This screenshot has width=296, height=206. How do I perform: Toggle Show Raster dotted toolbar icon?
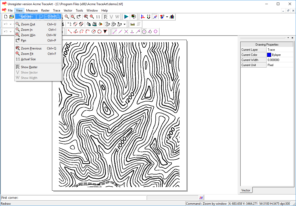(x=105, y=17)
